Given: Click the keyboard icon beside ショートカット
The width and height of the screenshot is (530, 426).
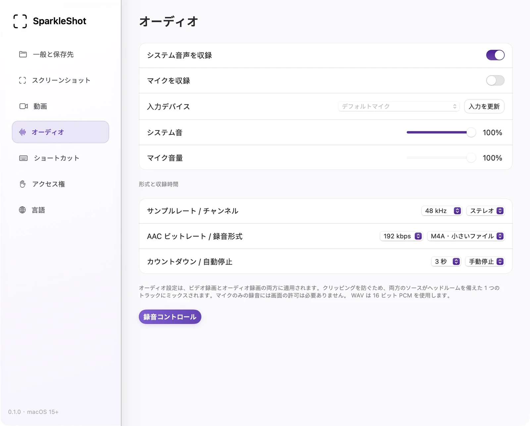Looking at the screenshot, I should point(24,158).
